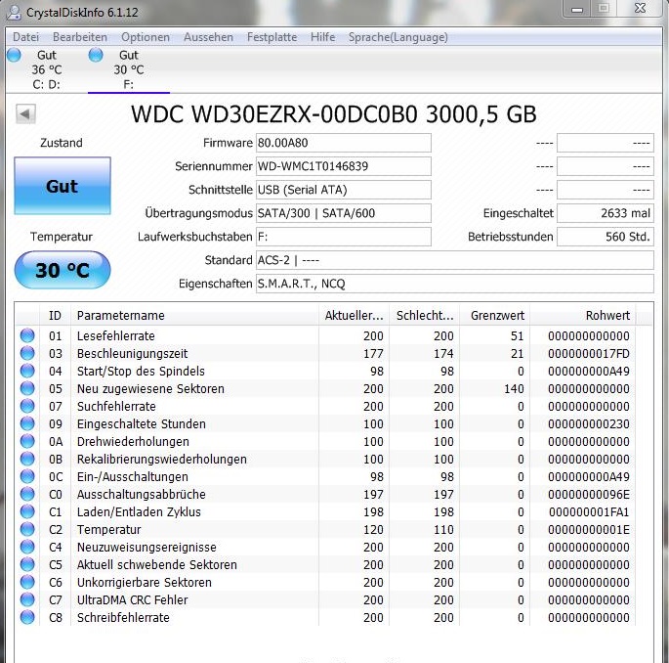Click status orb for Ausschaltungsabbrüche row
The height and width of the screenshot is (663, 669).
pyautogui.click(x=27, y=494)
